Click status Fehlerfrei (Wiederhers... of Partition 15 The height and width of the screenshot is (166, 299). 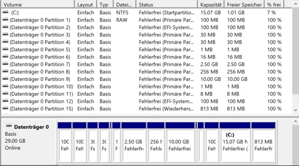click(166, 109)
